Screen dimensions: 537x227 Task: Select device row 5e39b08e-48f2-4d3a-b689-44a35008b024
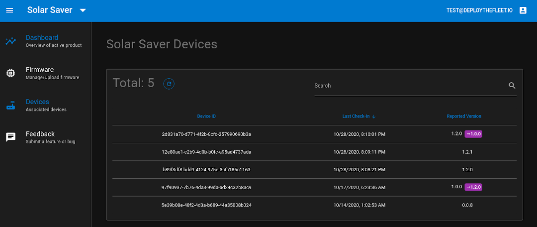(314, 205)
